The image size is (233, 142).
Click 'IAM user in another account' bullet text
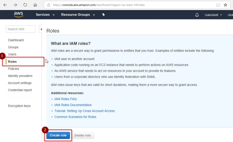(x=74, y=59)
